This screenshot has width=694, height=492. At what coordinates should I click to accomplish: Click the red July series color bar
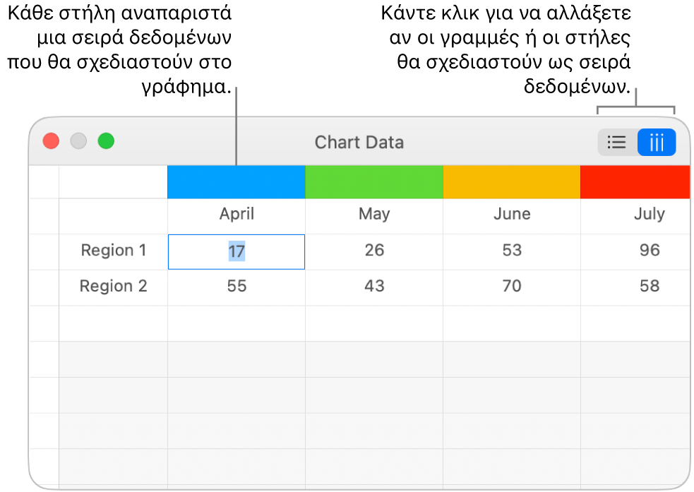click(x=635, y=182)
